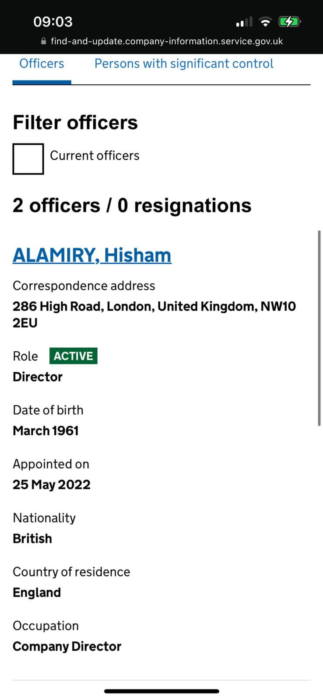Screen dimensions: 323x700
Task: Open Persons with significant control tab
Action: pyautogui.click(x=184, y=64)
